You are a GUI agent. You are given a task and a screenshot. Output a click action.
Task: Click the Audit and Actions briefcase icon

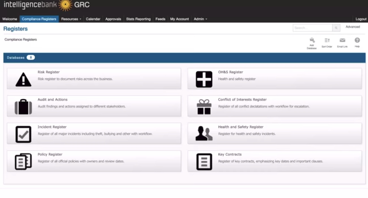pos(23,107)
